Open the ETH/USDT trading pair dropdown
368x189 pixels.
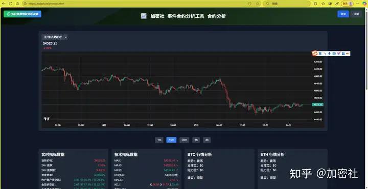click(x=55, y=37)
